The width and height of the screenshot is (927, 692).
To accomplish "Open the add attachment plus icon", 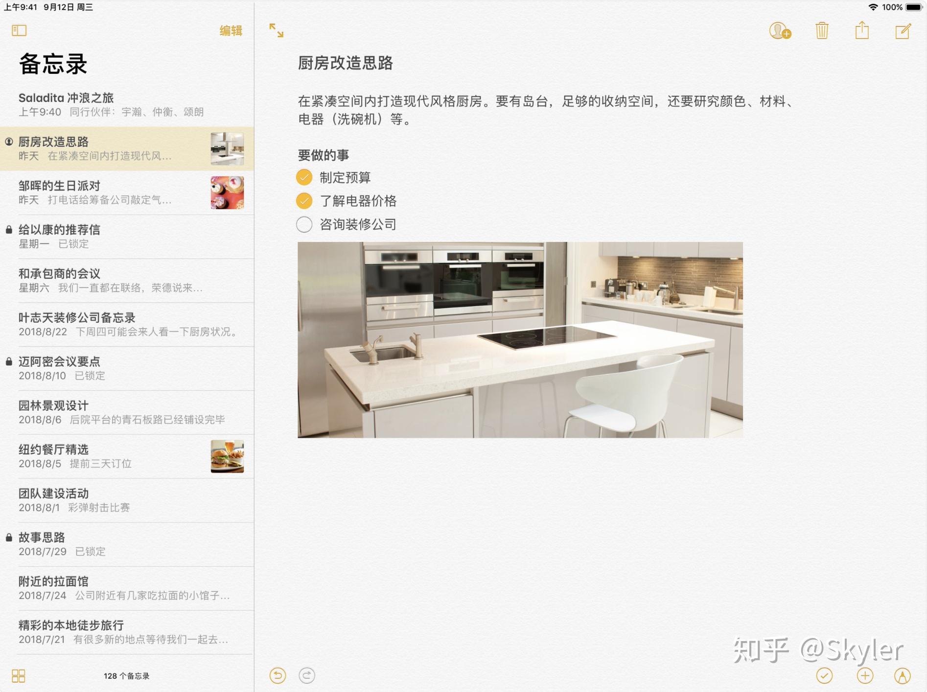I will [865, 676].
